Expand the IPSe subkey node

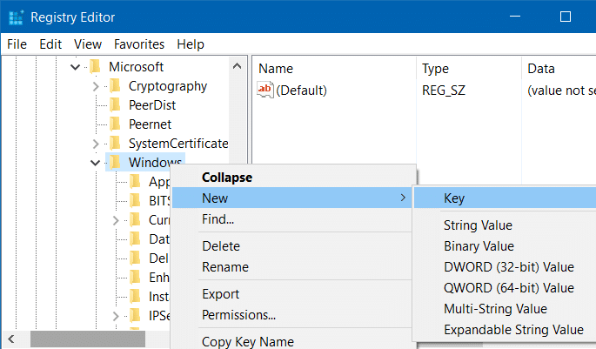pyautogui.click(x=116, y=316)
